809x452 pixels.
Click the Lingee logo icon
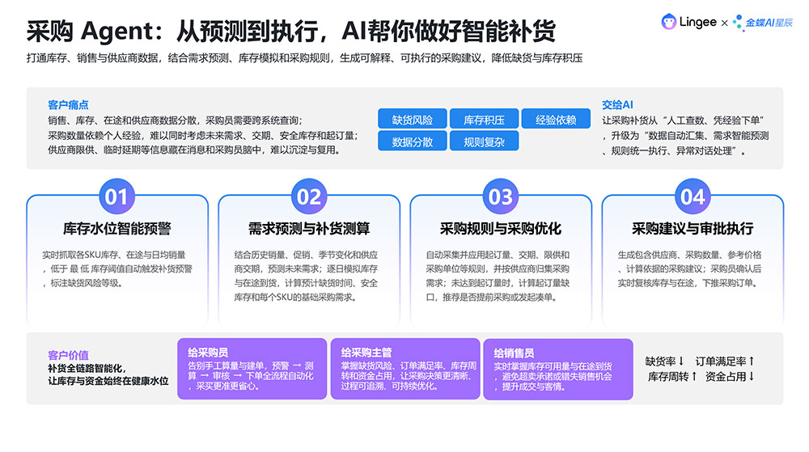pos(669,22)
